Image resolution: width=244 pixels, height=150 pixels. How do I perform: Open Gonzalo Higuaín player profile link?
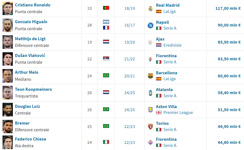31,22
